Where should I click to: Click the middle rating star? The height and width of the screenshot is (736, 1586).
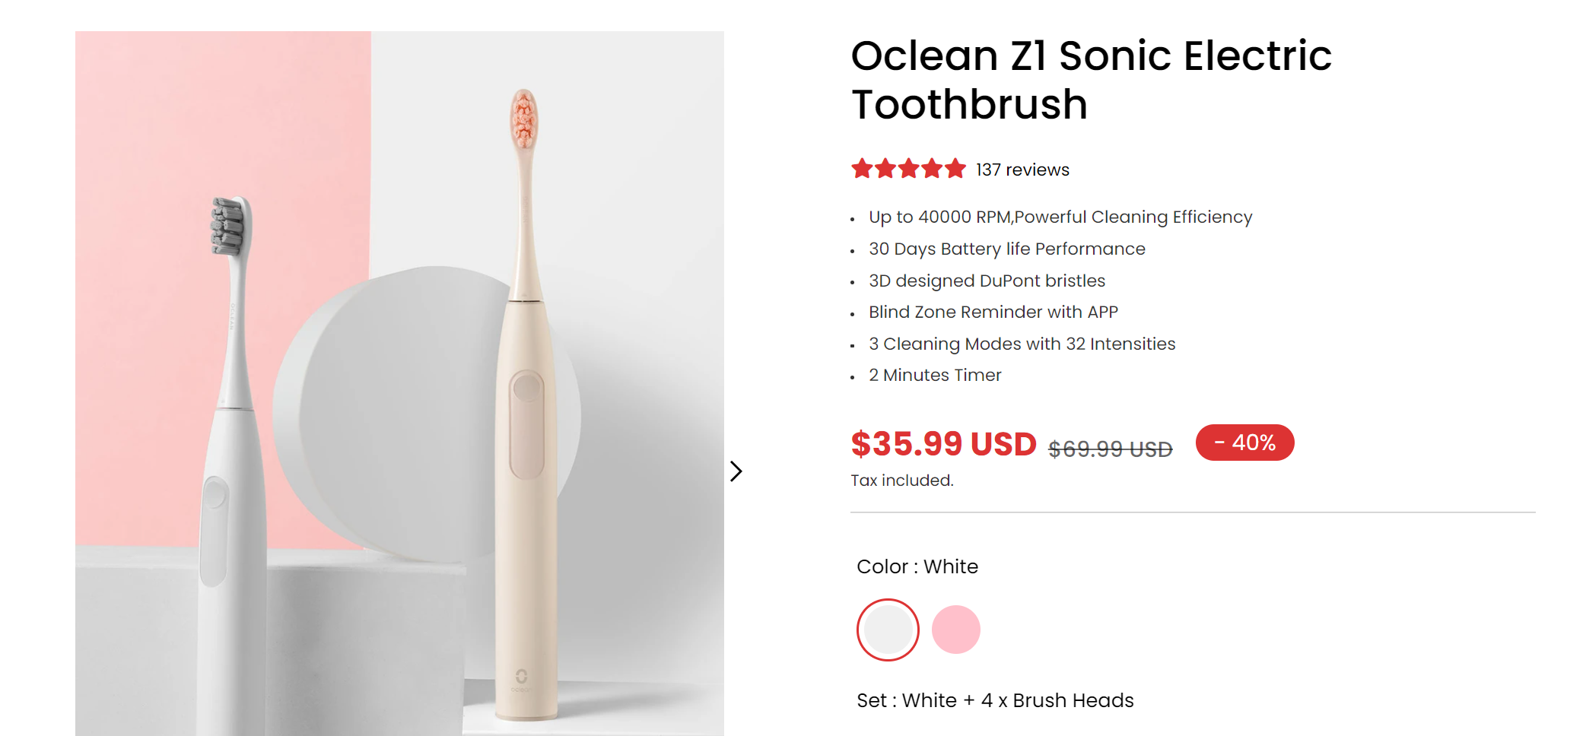coord(908,169)
